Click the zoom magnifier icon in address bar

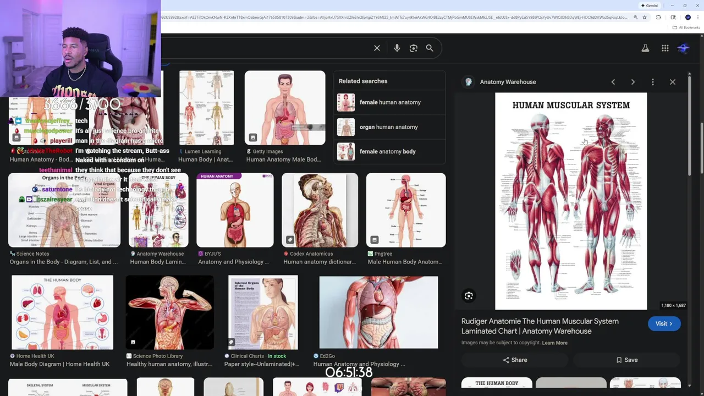[635, 18]
